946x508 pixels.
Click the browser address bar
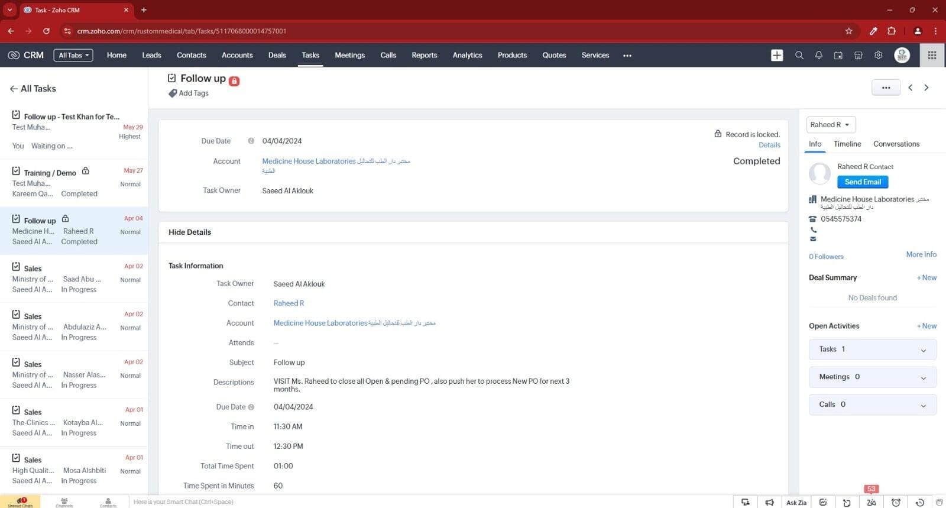[x=449, y=31]
